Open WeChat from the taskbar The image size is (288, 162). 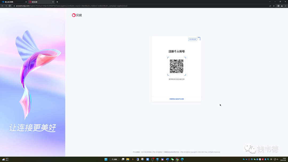point(172,159)
